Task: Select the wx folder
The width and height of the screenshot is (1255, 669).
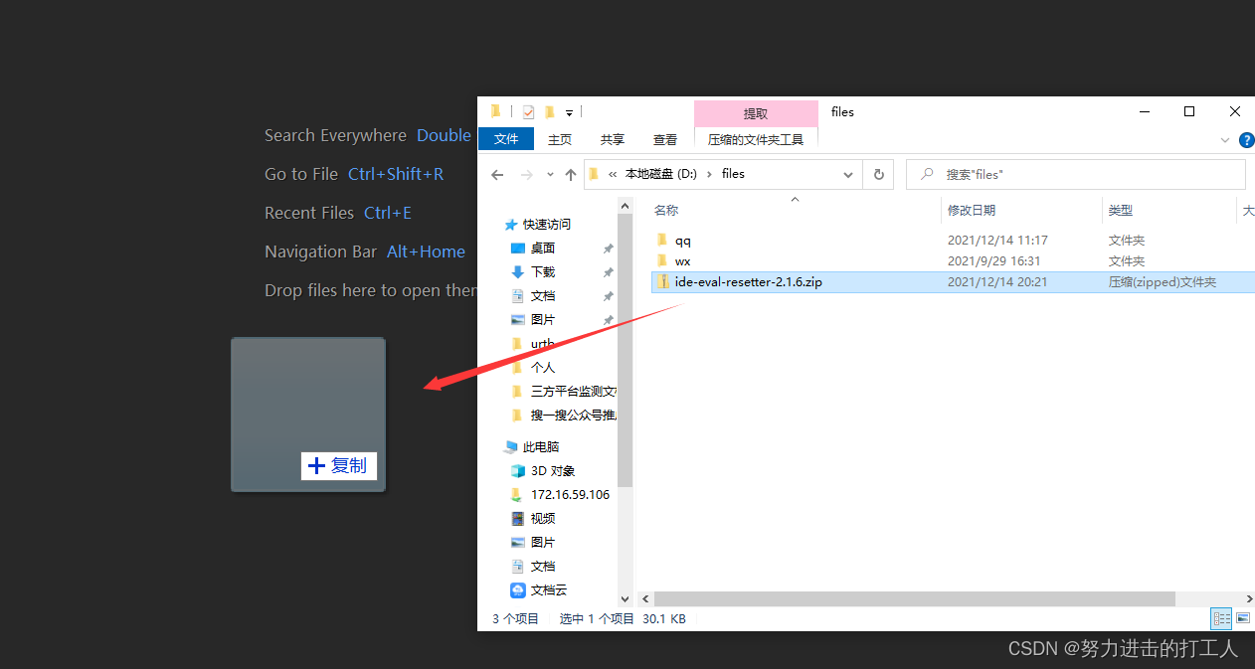Action: point(682,261)
